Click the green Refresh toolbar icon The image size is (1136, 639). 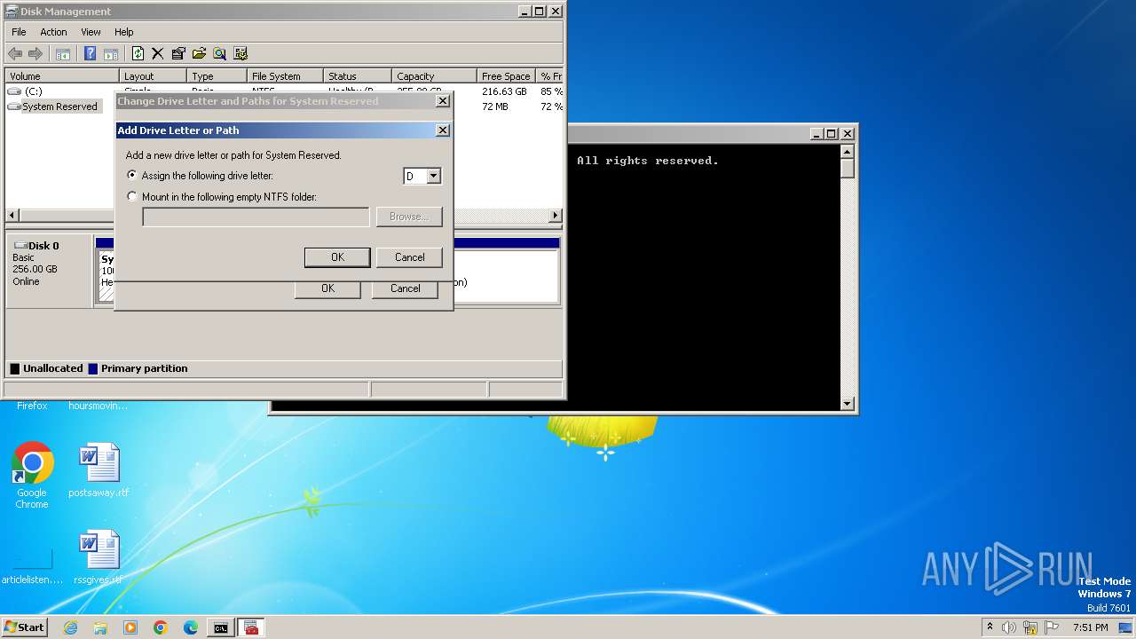pyautogui.click(x=138, y=54)
